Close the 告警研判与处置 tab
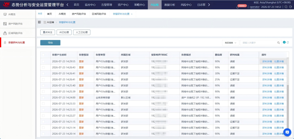Screen dimensions: 294x139 pos(132,14)
